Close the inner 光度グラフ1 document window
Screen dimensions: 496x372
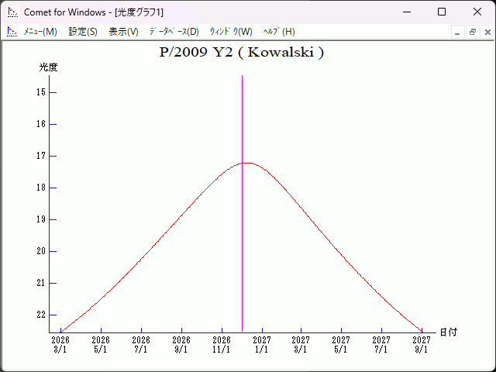[x=486, y=32]
